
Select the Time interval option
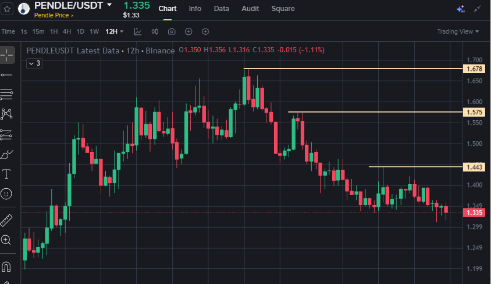coord(8,31)
